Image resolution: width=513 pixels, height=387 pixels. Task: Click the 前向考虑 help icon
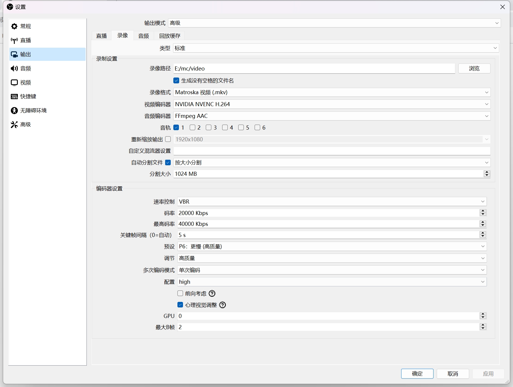coord(212,293)
